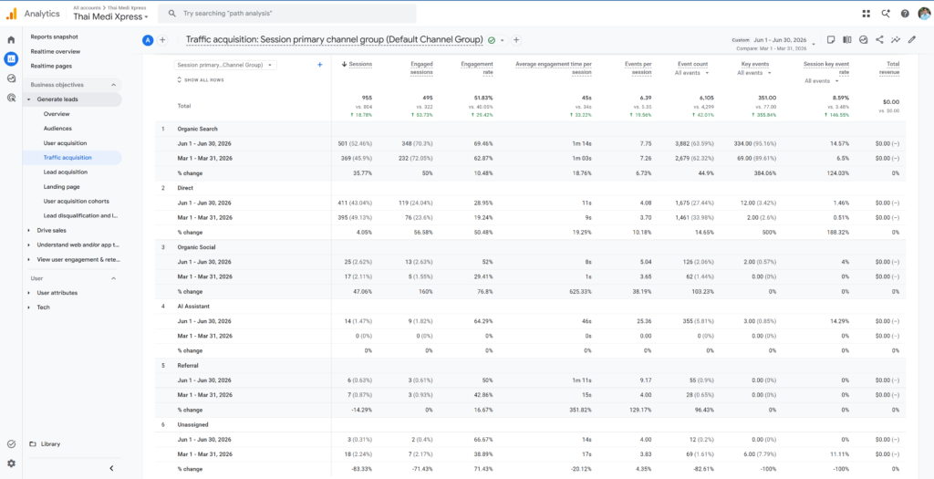
Task: Click the search field 'Try searching path analysis'
Action: tap(289, 13)
